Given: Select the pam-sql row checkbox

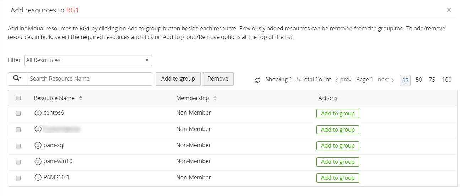Looking at the screenshot, I should (x=18, y=146).
